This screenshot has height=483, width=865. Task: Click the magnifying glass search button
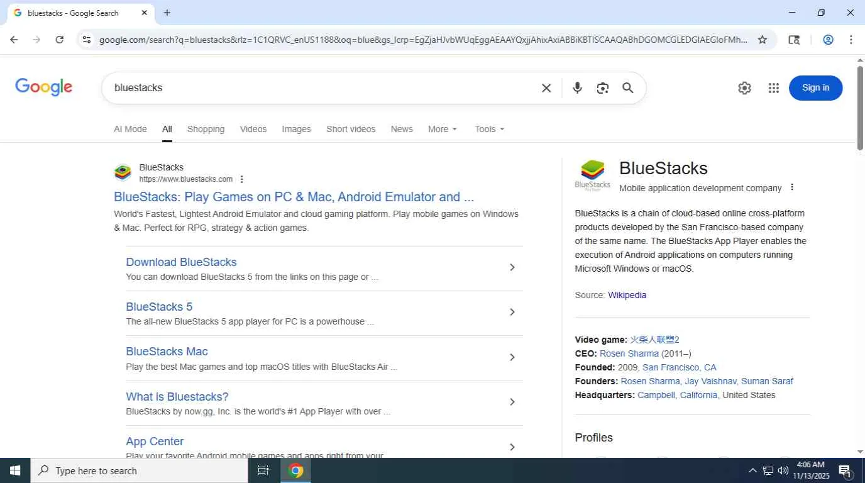627,88
